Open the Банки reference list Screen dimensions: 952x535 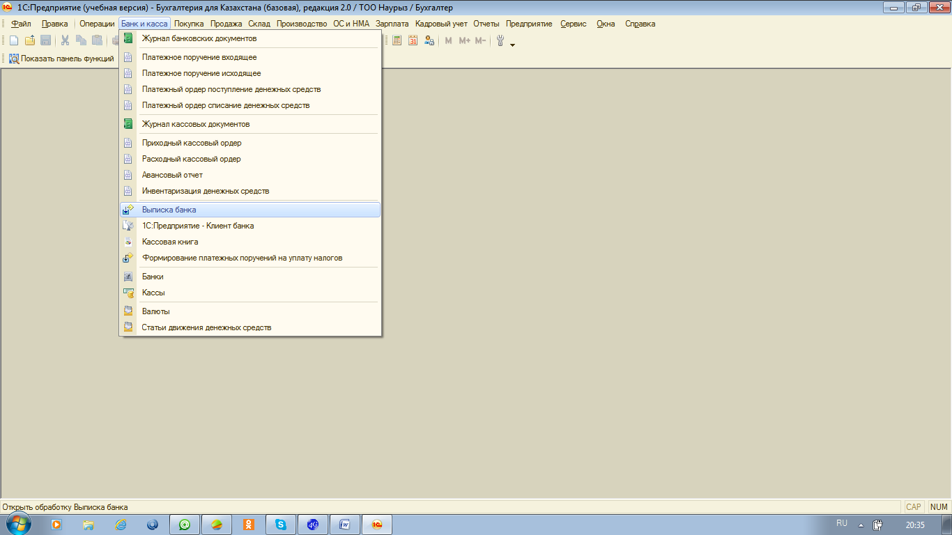pos(250,277)
